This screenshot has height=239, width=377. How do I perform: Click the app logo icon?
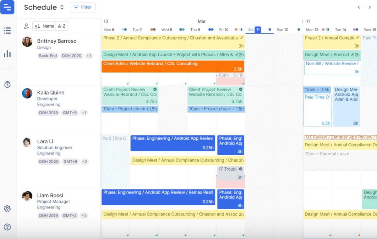tap(7, 7)
